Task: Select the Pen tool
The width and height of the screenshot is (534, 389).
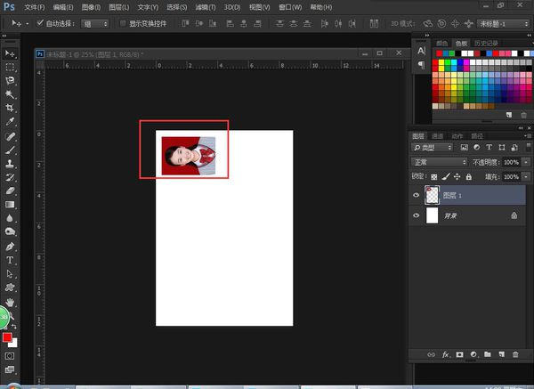Action: click(x=10, y=246)
